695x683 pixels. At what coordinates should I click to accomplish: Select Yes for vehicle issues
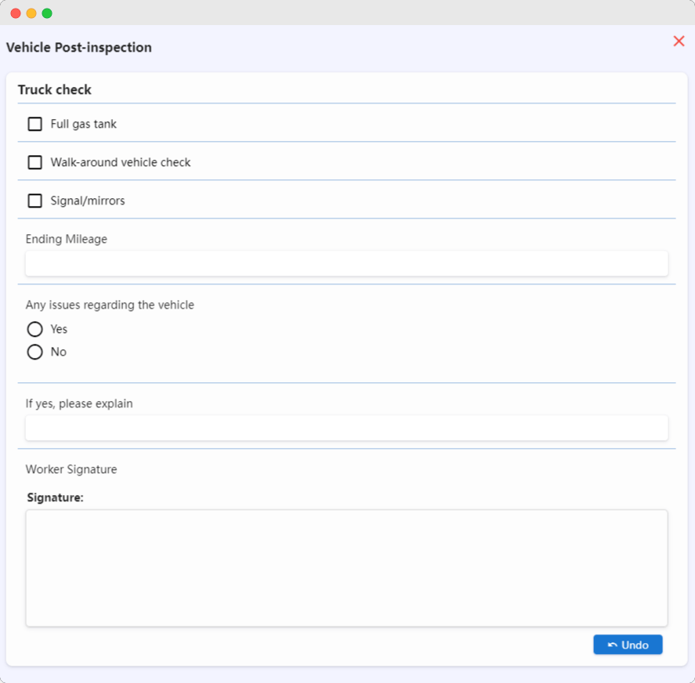(x=34, y=329)
